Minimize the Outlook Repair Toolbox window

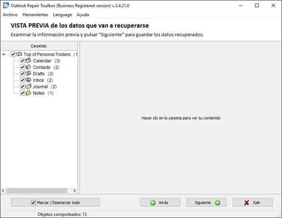[x=240, y=6]
